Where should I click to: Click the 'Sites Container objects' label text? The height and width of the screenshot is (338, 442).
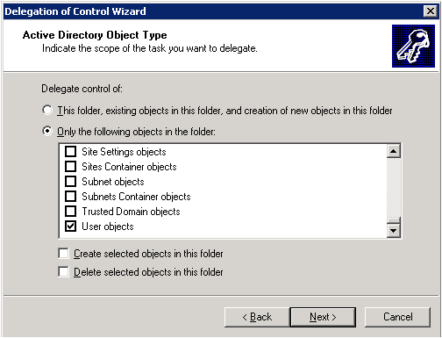(x=129, y=167)
